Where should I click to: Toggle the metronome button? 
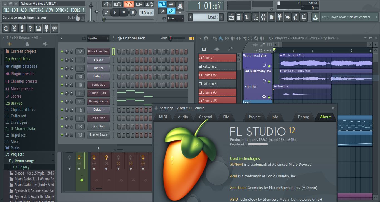pos(107,4)
